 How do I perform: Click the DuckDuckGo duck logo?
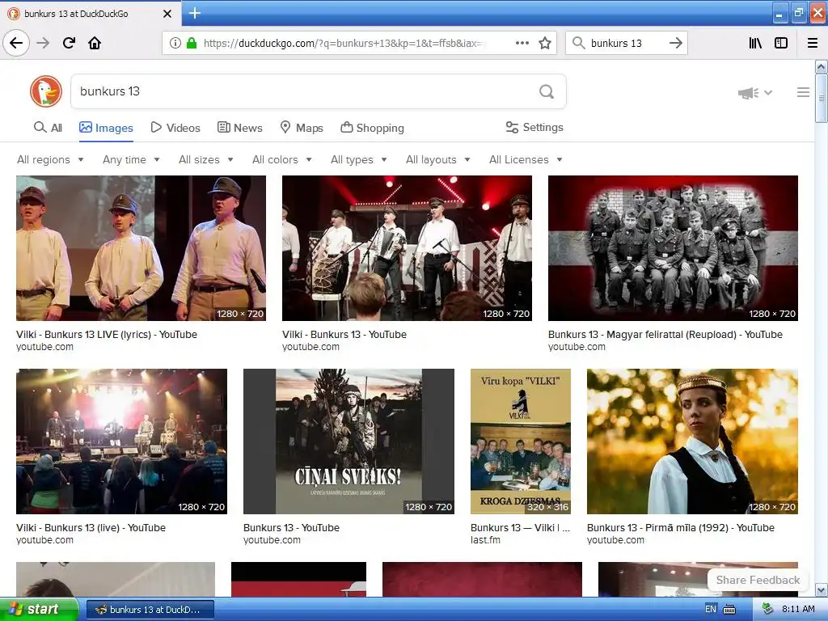point(46,91)
